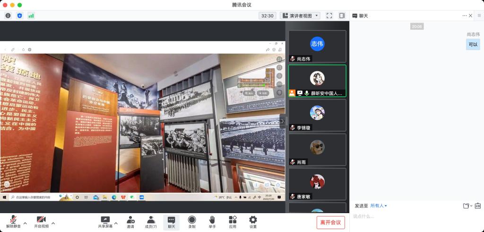484x232 pixels.
Task: Start recording with the 录制 button
Action: click(192, 222)
